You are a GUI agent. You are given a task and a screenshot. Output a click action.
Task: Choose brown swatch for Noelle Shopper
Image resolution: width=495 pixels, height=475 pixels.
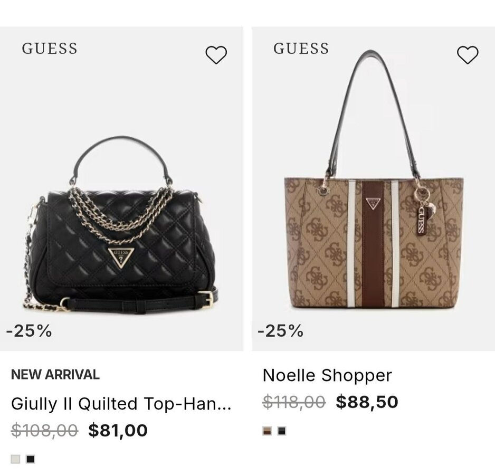[268, 431]
